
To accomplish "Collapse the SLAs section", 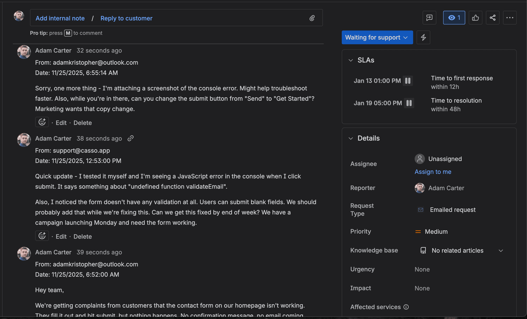I will (351, 60).
